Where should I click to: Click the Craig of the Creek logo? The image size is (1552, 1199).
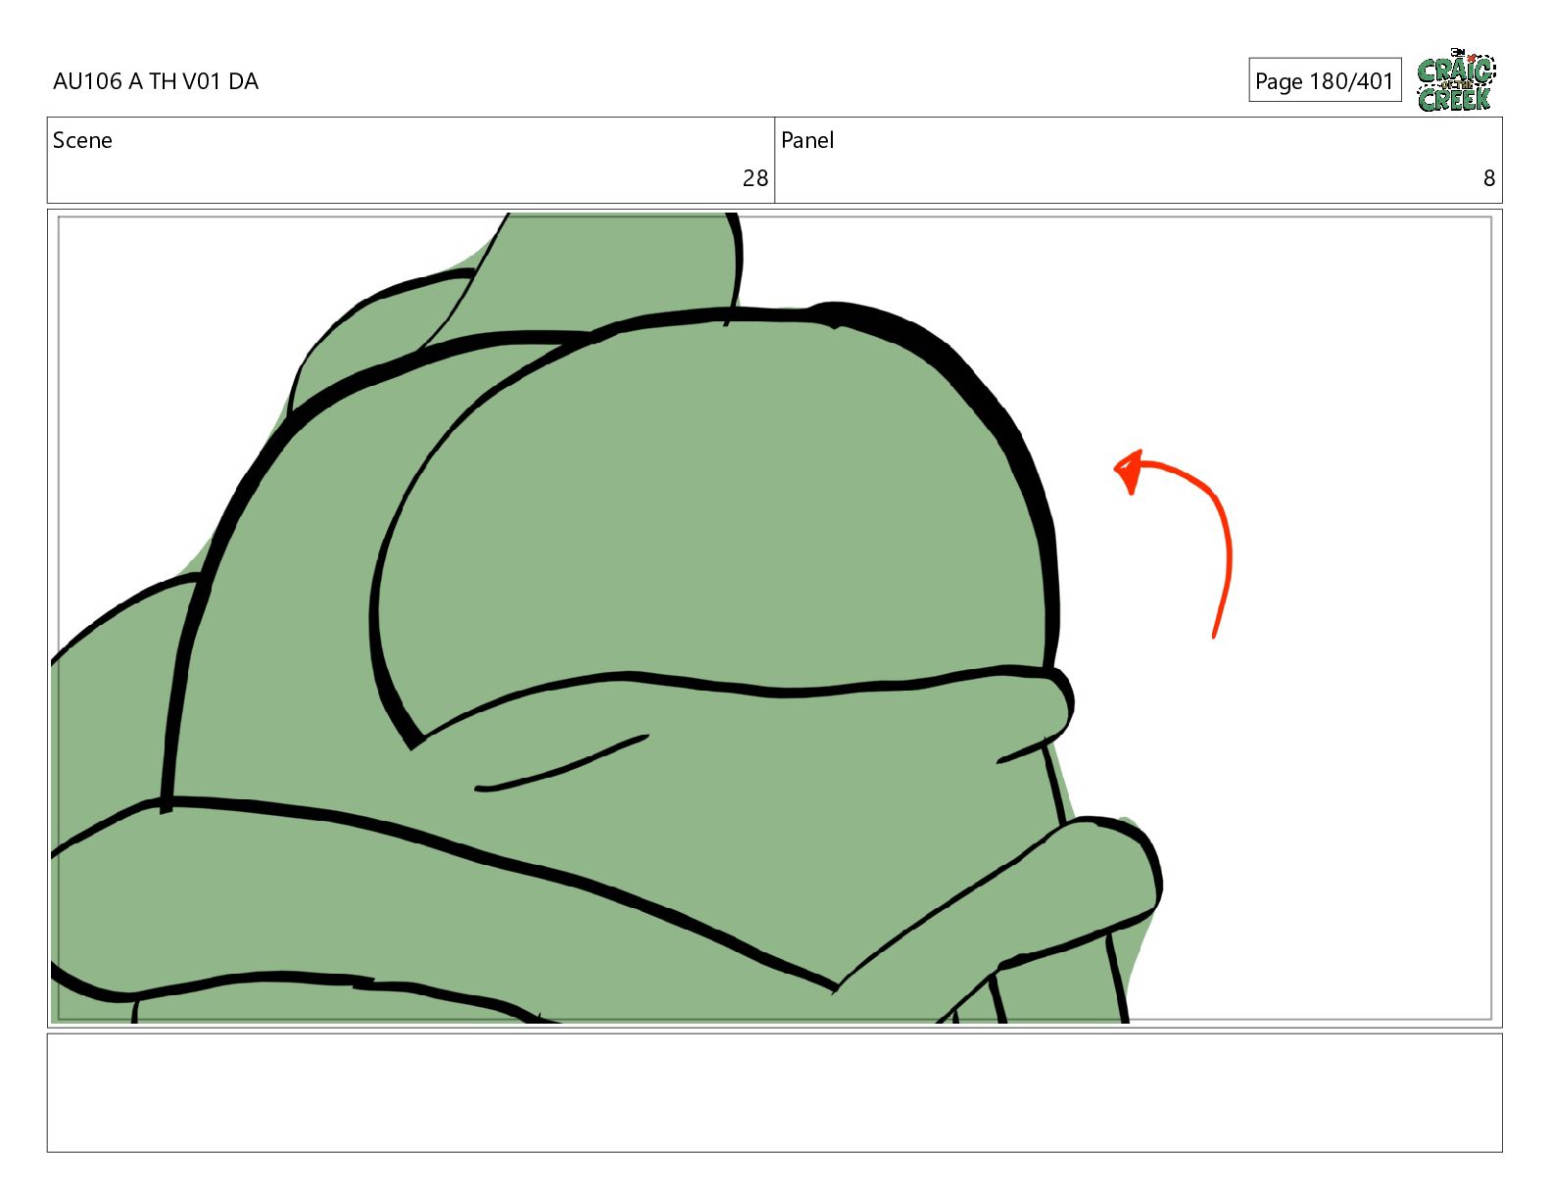coord(1456,79)
